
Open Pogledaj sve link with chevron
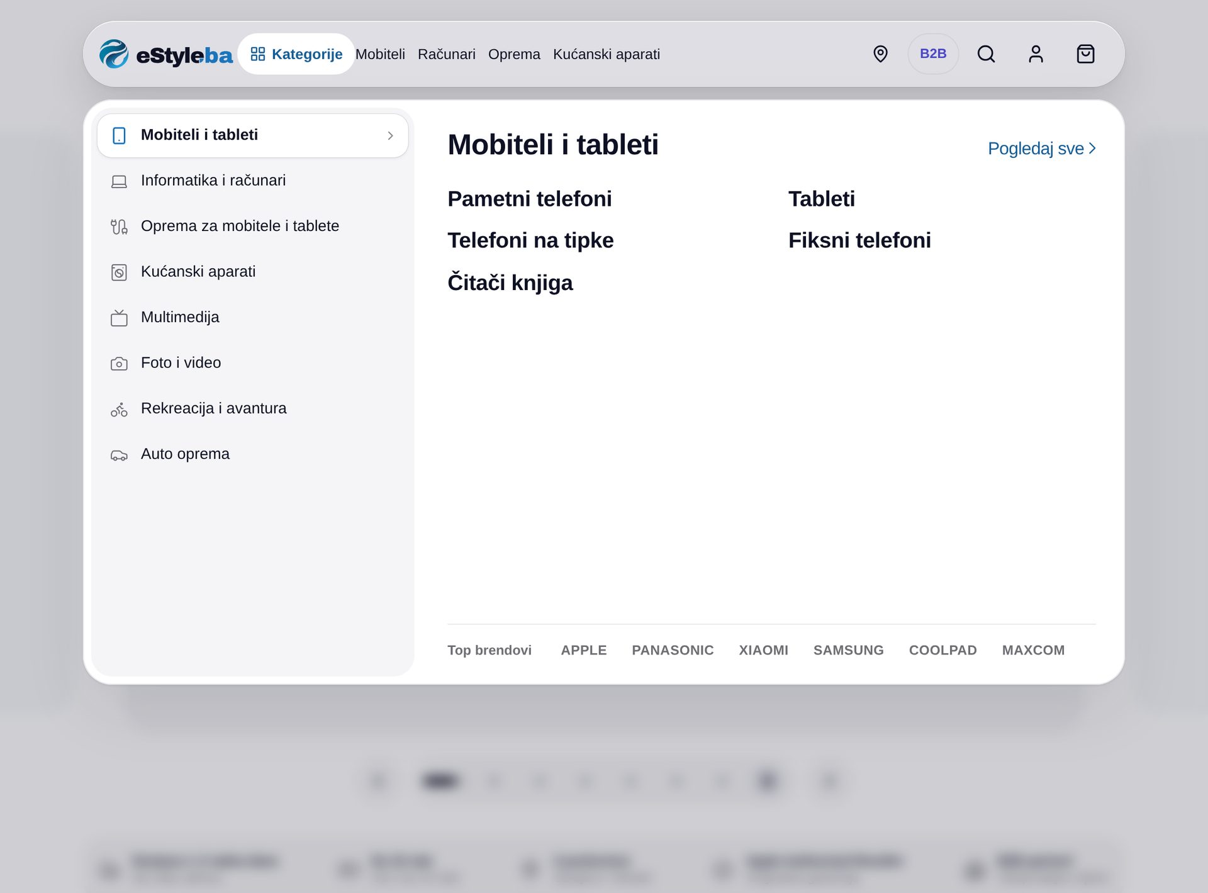click(x=1042, y=149)
